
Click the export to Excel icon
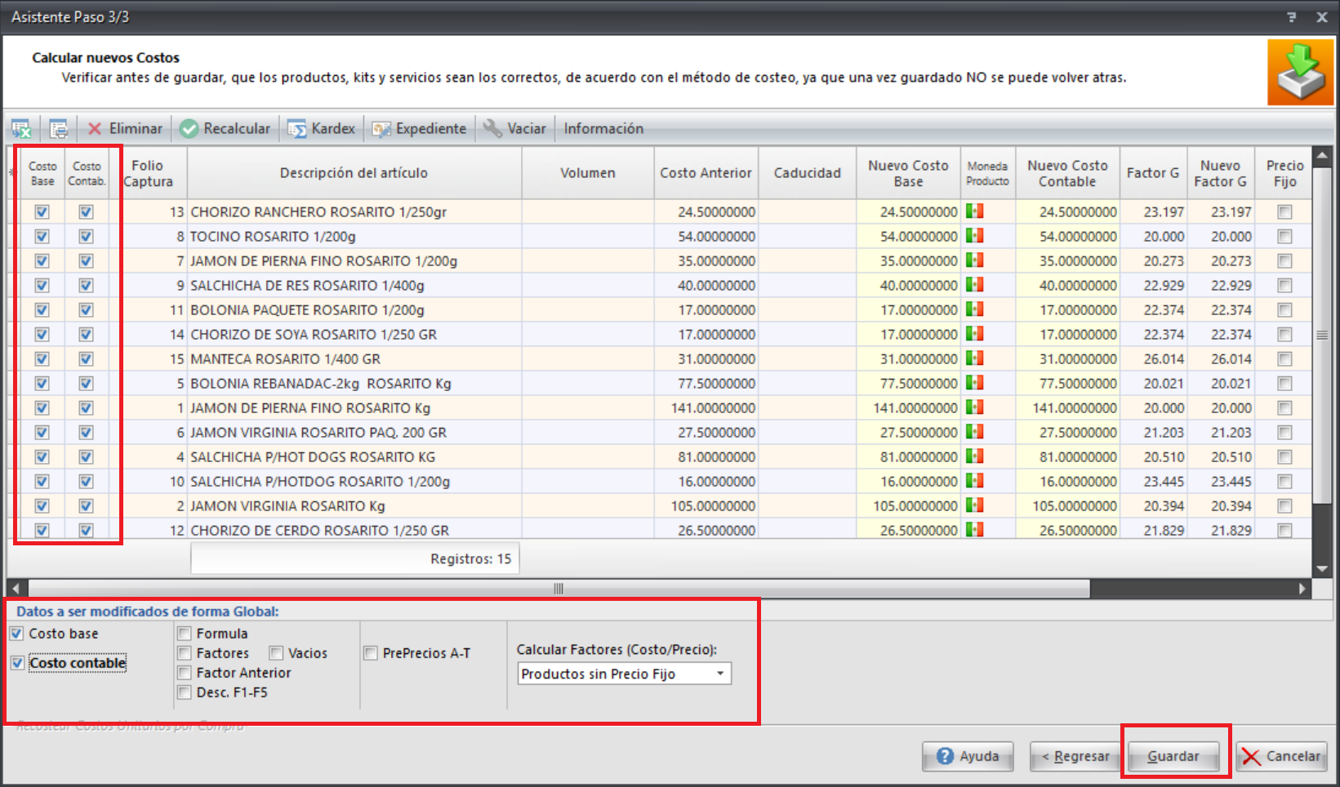(22, 128)
